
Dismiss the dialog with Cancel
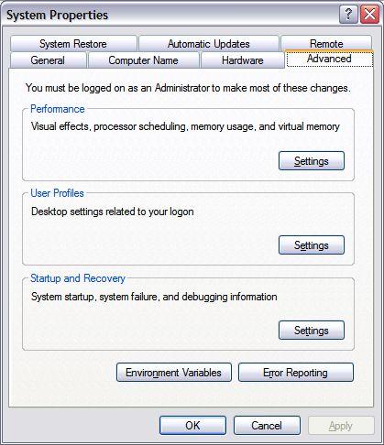tap(267, 426)
